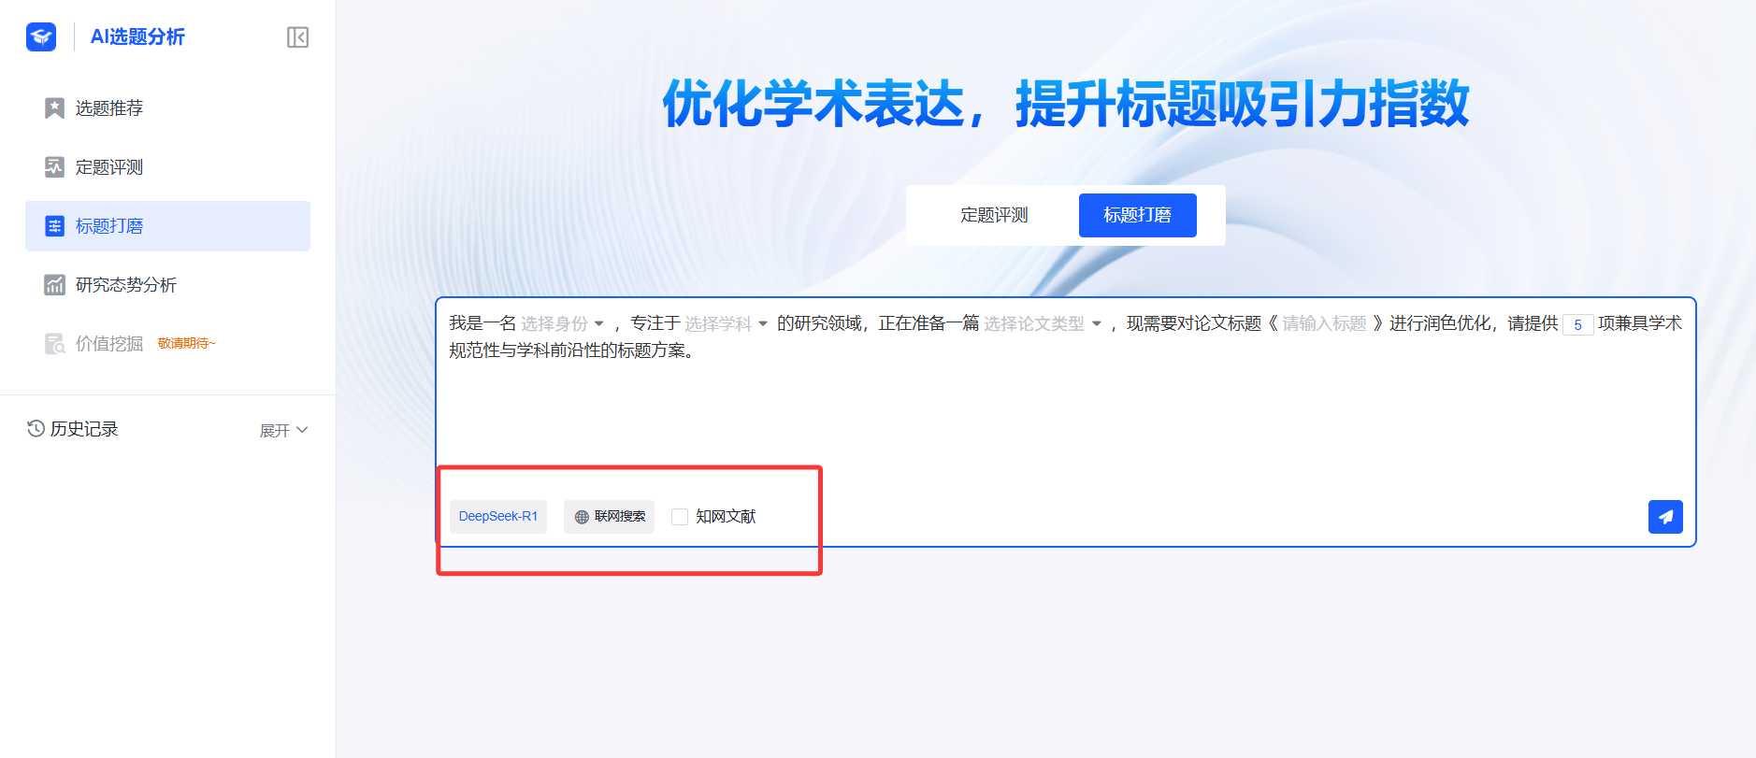Click the graduation cap app logo
This screenshot has height=758, width=1756.
coord(41,36)
